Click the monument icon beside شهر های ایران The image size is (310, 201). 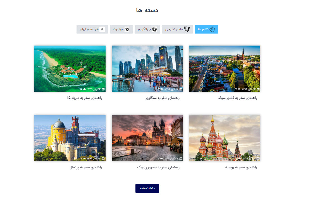102,29
